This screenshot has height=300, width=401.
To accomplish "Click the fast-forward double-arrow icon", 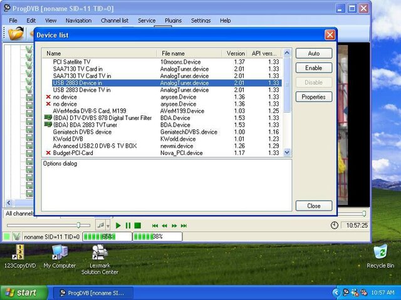I will (x=174, y=226).
